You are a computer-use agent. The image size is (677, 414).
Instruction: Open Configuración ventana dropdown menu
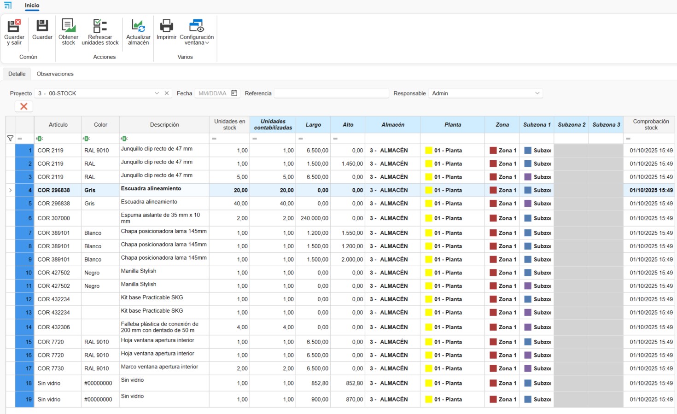point(197,32)
